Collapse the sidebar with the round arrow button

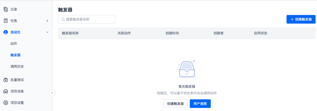pyautogui.click(x=52, y=93)
